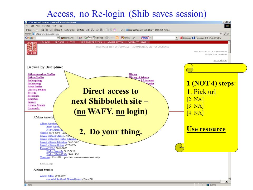253x190 pixels.
Task: Open Journal of Negro History link
Action: [52, 145]
